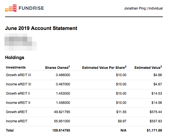Click the 'Investments' column header

(16, 67)
